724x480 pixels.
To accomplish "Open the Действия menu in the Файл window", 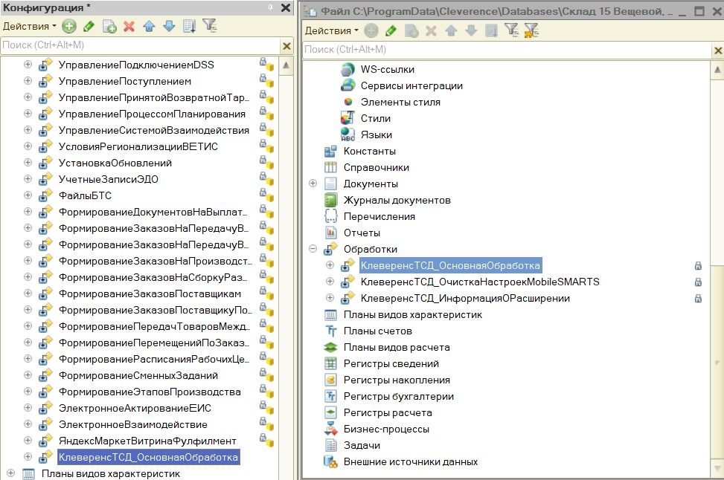I will pos(332,31).
